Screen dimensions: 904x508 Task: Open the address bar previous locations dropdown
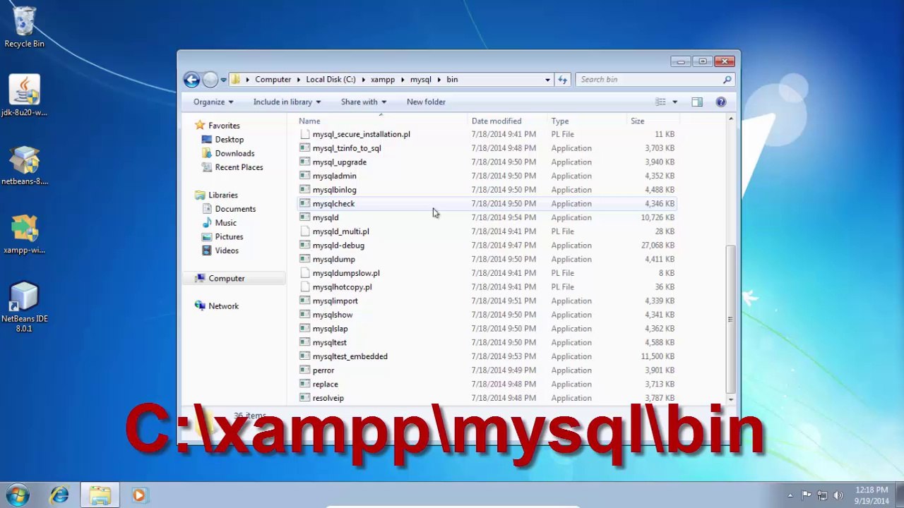point(547,80)
